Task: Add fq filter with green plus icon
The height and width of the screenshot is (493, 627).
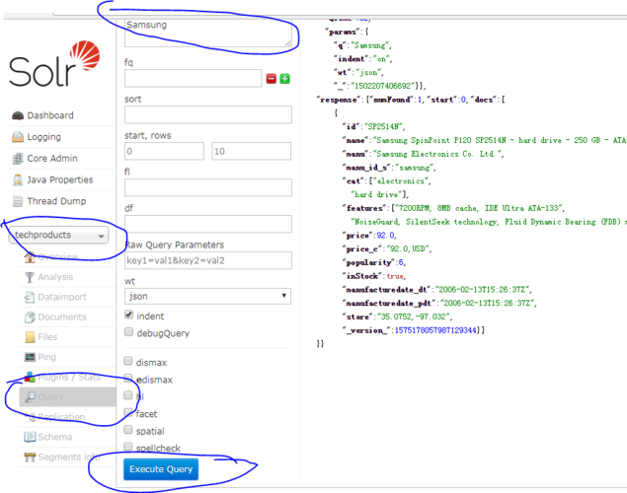Action: 284,79
